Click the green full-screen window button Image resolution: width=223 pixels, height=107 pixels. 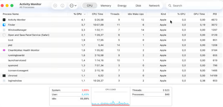point(12,6)
